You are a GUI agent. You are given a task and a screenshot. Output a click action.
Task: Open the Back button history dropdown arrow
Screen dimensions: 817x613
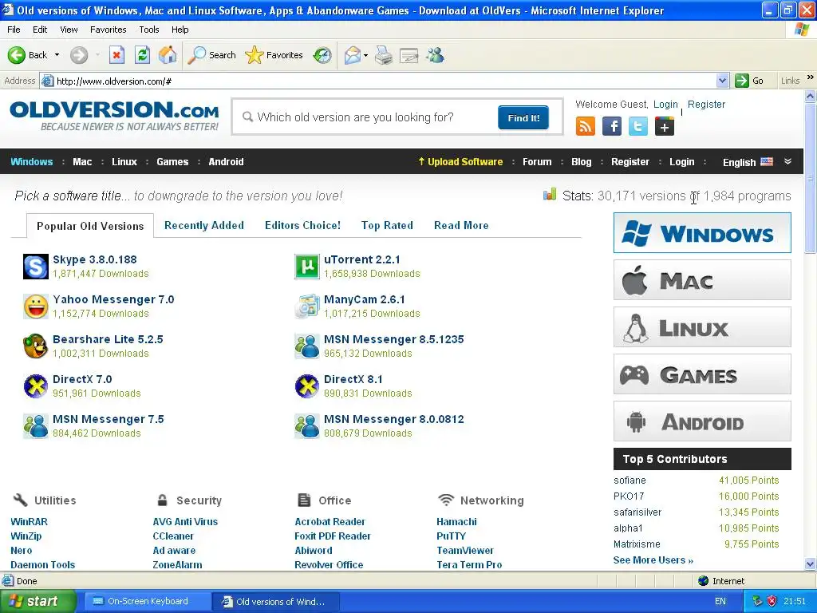click(x=57, y=55)
